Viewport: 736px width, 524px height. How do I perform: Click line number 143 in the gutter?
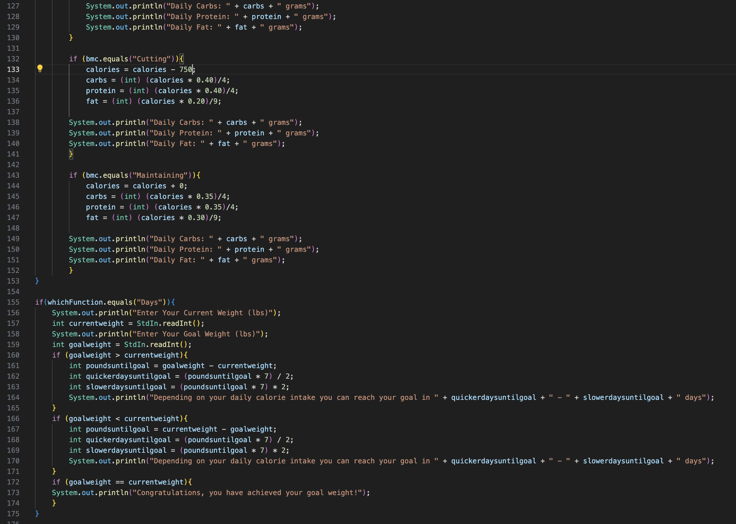pos(13,175)
